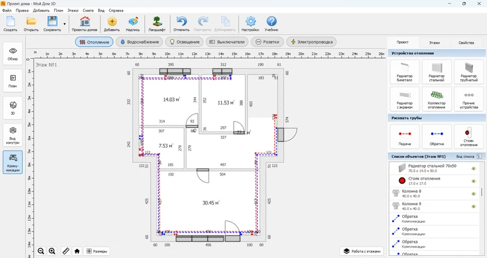
Task: Select the Радиатор биметалл device
Action: click(405, 72)
